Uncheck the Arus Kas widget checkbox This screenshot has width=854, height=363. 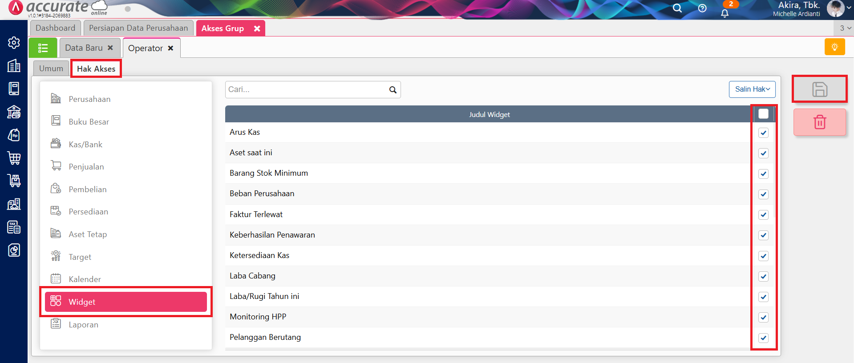(x=763, y=133)
